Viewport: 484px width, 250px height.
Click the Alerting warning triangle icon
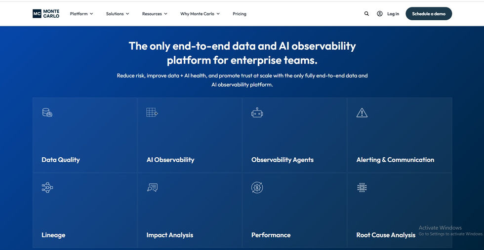(x=362, y=113)
